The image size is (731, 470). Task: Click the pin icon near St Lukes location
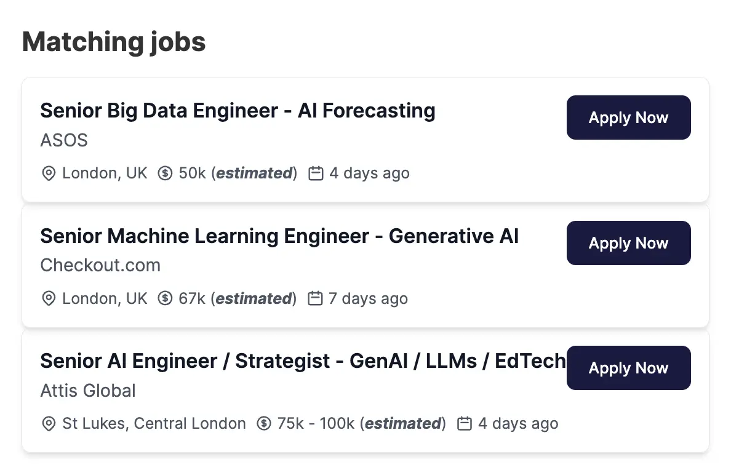click(x=49, y=423)
